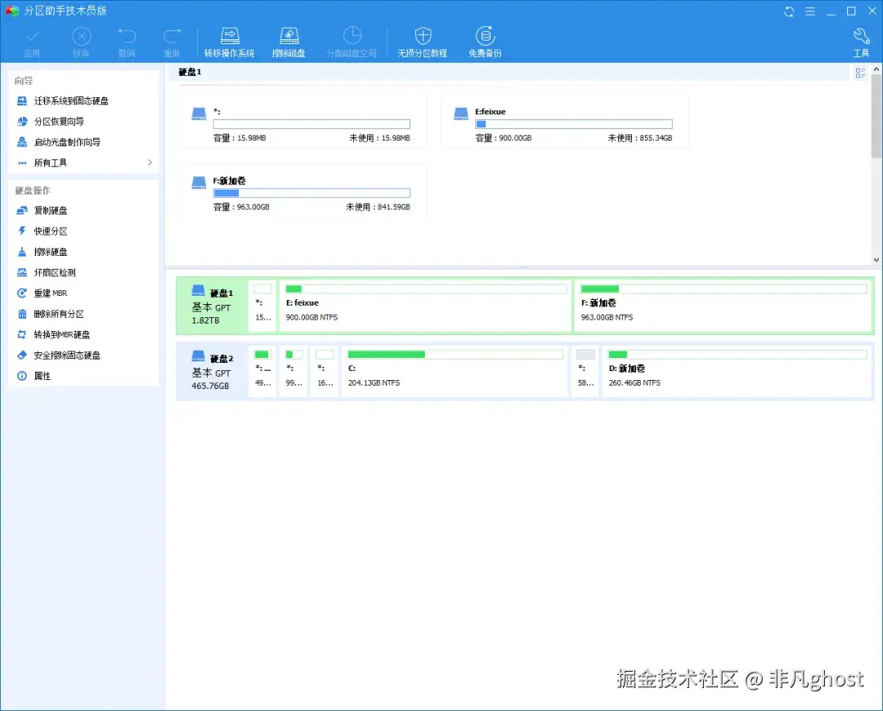
Task: Select 硬盘2 disk header in disk map
Action: [x=212, y=372]
